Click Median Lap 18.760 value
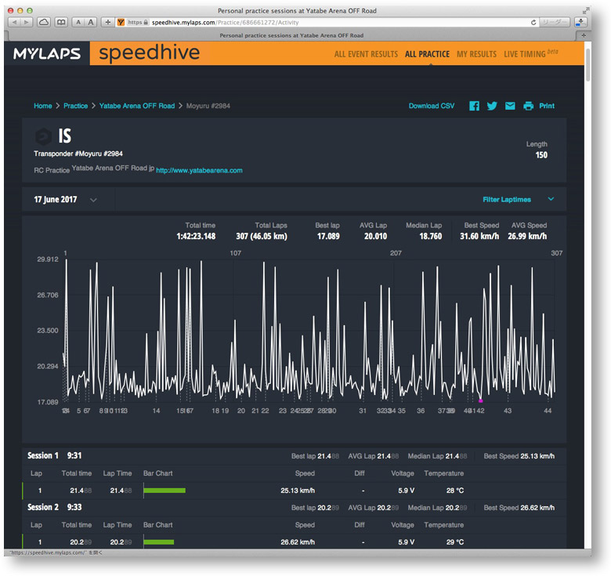The height and width of the screenshot is (576, 611). coord(431,237)
